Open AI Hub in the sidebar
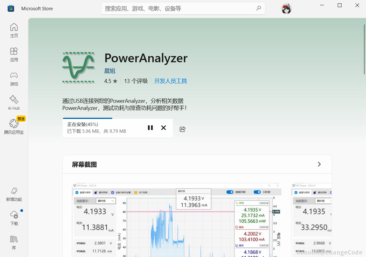The image size is (366, 257). pyautogui.click(x=14, y=103)
